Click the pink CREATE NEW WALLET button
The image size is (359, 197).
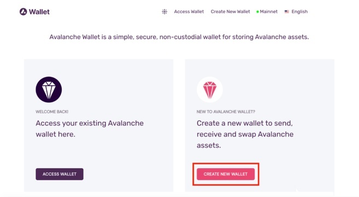tap(226, 174)
